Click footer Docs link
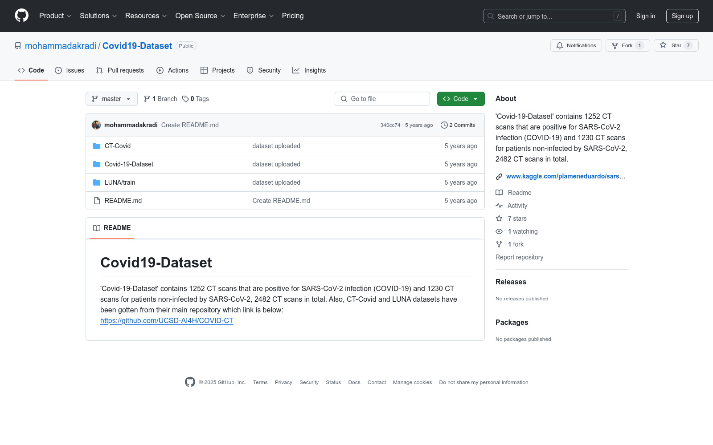The width and height of the screenshot is (713, 445). [x=354, y=382]
